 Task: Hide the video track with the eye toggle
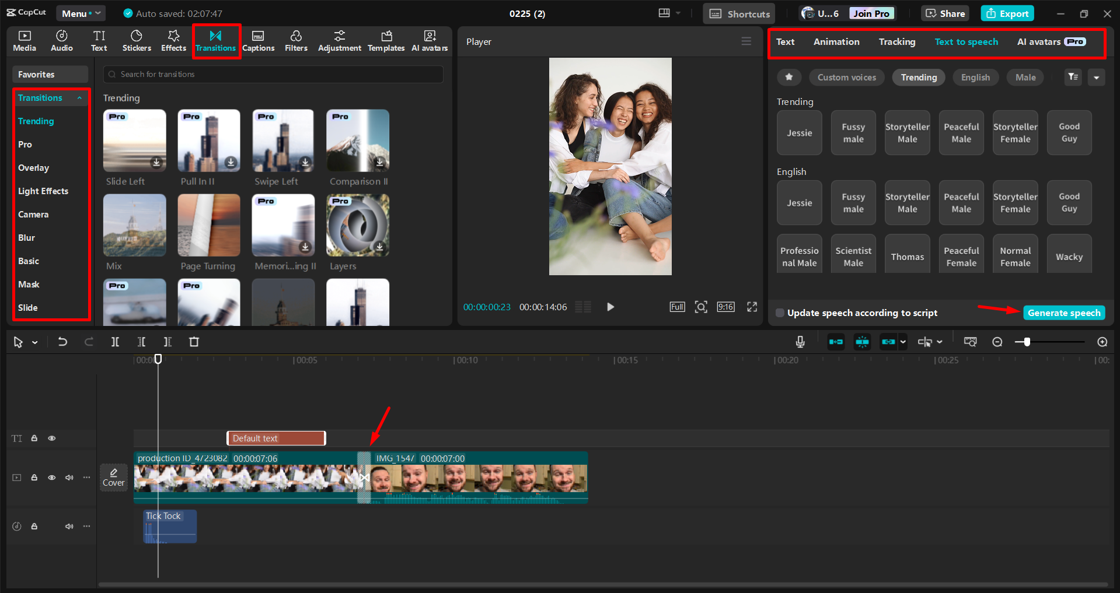[51, 477]
